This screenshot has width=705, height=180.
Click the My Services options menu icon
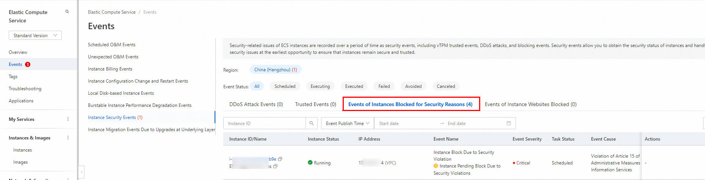coord(68,119)
